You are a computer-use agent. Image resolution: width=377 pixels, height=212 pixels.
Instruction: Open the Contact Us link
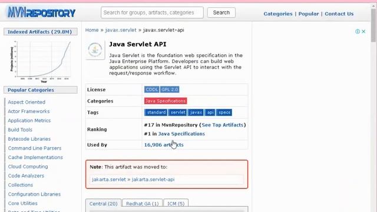tap(339, 14)
